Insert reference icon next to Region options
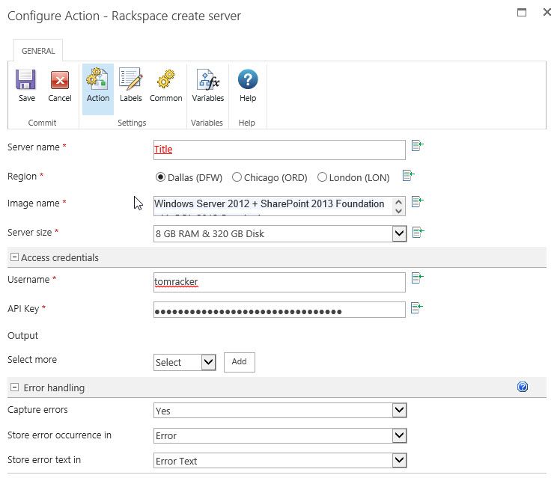The image size is (557, 478). 408,175
